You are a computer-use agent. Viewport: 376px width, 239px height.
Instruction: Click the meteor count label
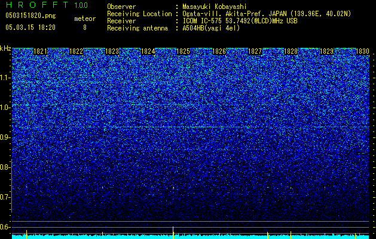click(x=85, y=19)
